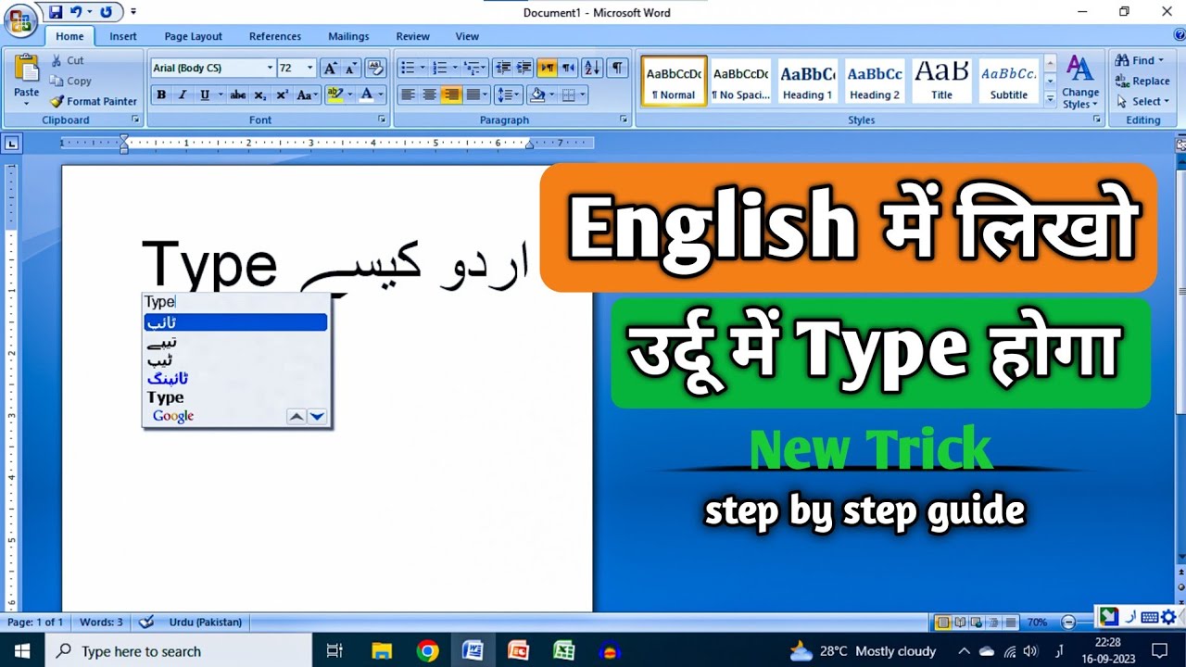1186x667 pixels.
Task: Open the Find dropdown
Action: (x=1161, y=60)
